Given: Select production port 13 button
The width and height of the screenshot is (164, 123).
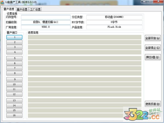Looking at the screenshot, I should [14, 101].
